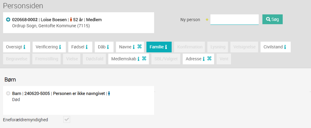Click the info icon on Civilstand tab
This screenshot has height=128, width=311.
pyautogui.click(x=285, y=47)
